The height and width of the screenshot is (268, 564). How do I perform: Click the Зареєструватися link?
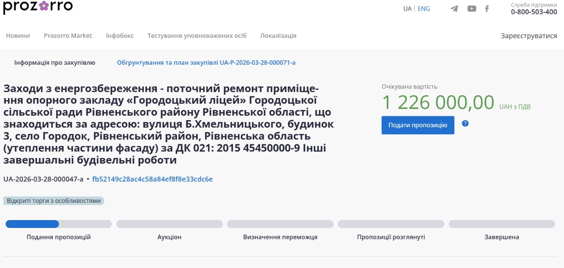click(529, 36)
